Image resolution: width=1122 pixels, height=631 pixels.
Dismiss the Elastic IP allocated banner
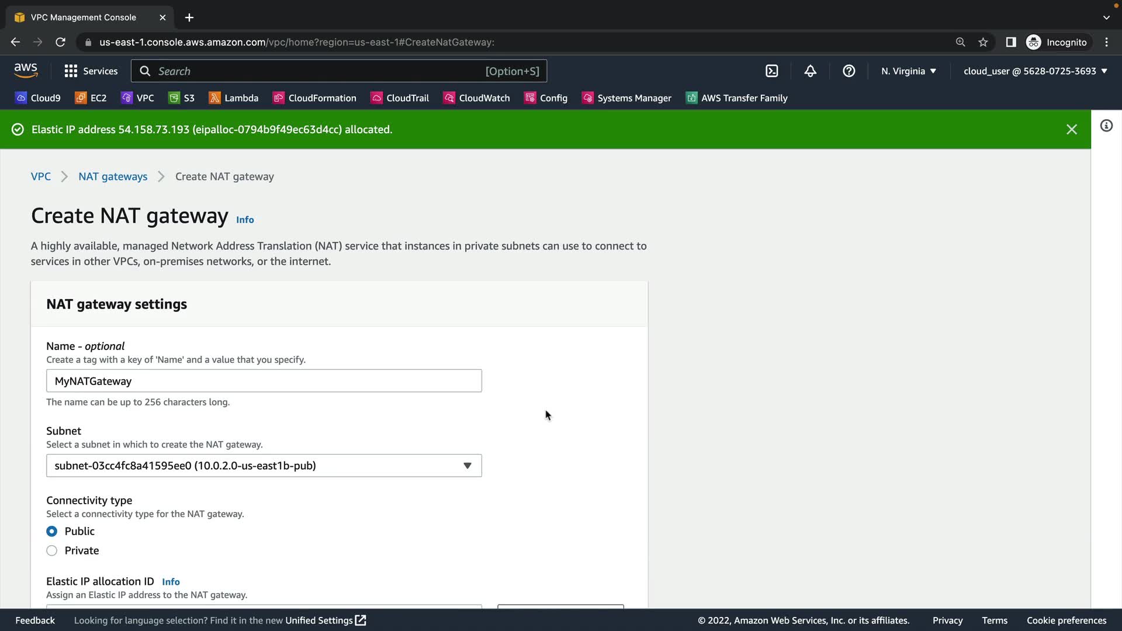tap(1071, 129)
